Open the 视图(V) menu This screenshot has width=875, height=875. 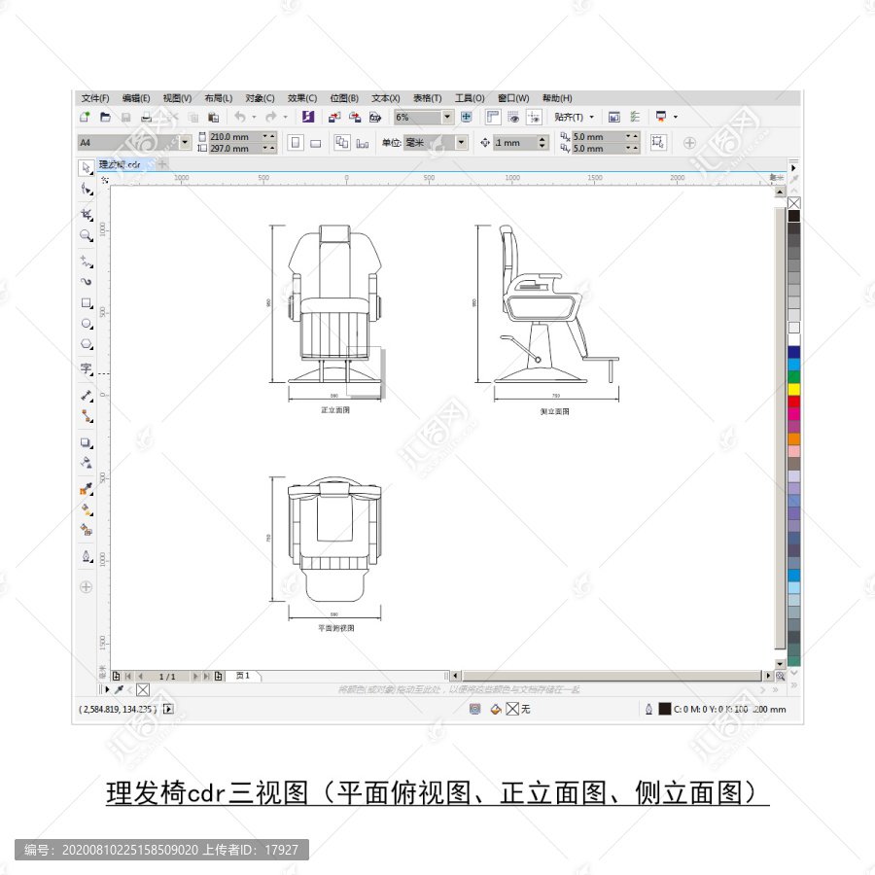click(x=178, y=98)
